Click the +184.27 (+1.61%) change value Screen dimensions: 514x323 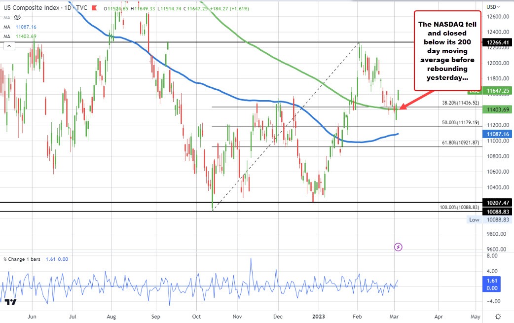tap(229, 8)
